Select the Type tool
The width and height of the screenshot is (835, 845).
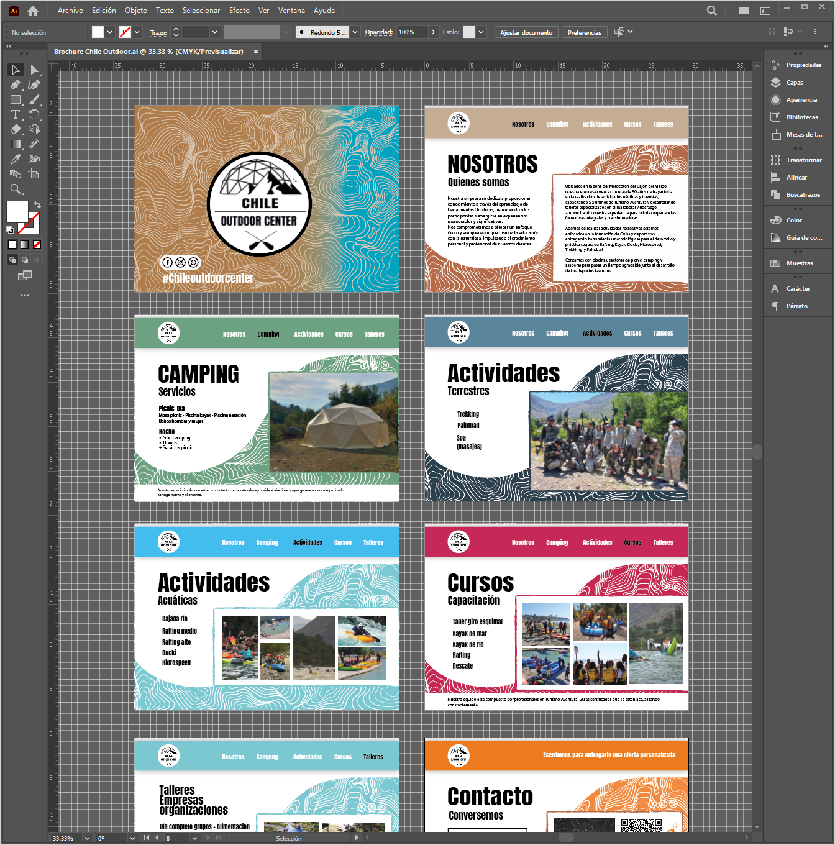(16, 114)
